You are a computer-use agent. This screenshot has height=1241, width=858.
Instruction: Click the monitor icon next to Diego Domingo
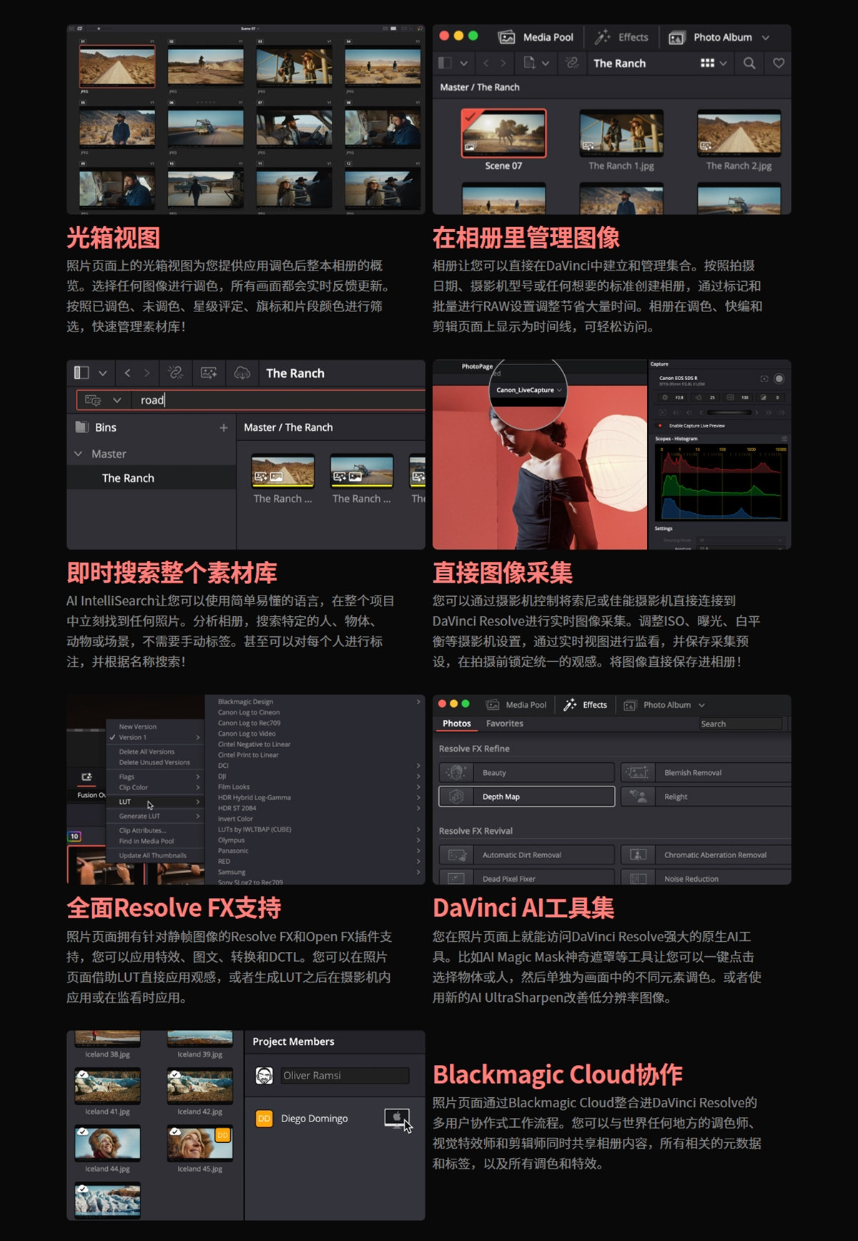(397, 1118)
